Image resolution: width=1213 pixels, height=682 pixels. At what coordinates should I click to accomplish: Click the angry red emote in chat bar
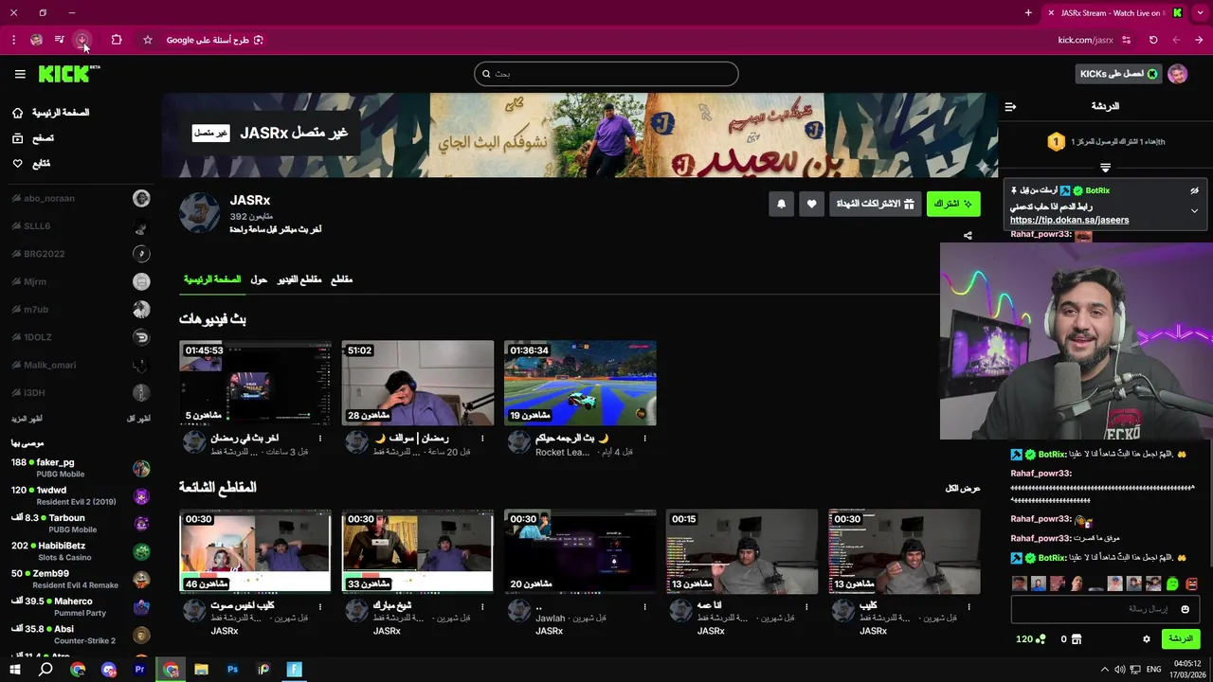(x=1192, y=583)
